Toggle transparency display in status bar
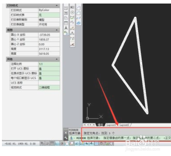171x156 pixels. [x=97, y=143]
